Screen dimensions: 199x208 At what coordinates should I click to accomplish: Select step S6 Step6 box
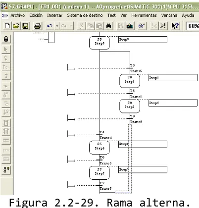click(99, 148)
